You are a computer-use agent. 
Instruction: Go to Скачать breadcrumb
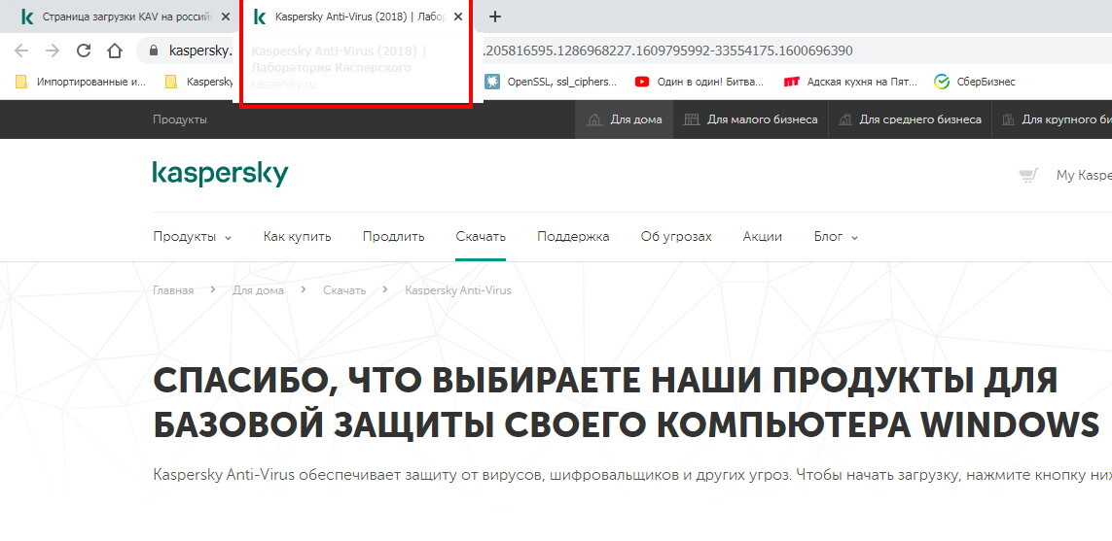[x=344, y=290]
